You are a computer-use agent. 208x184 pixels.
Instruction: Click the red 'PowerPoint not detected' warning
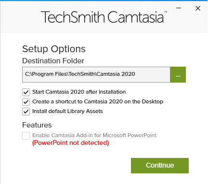[x=71, y=143]
